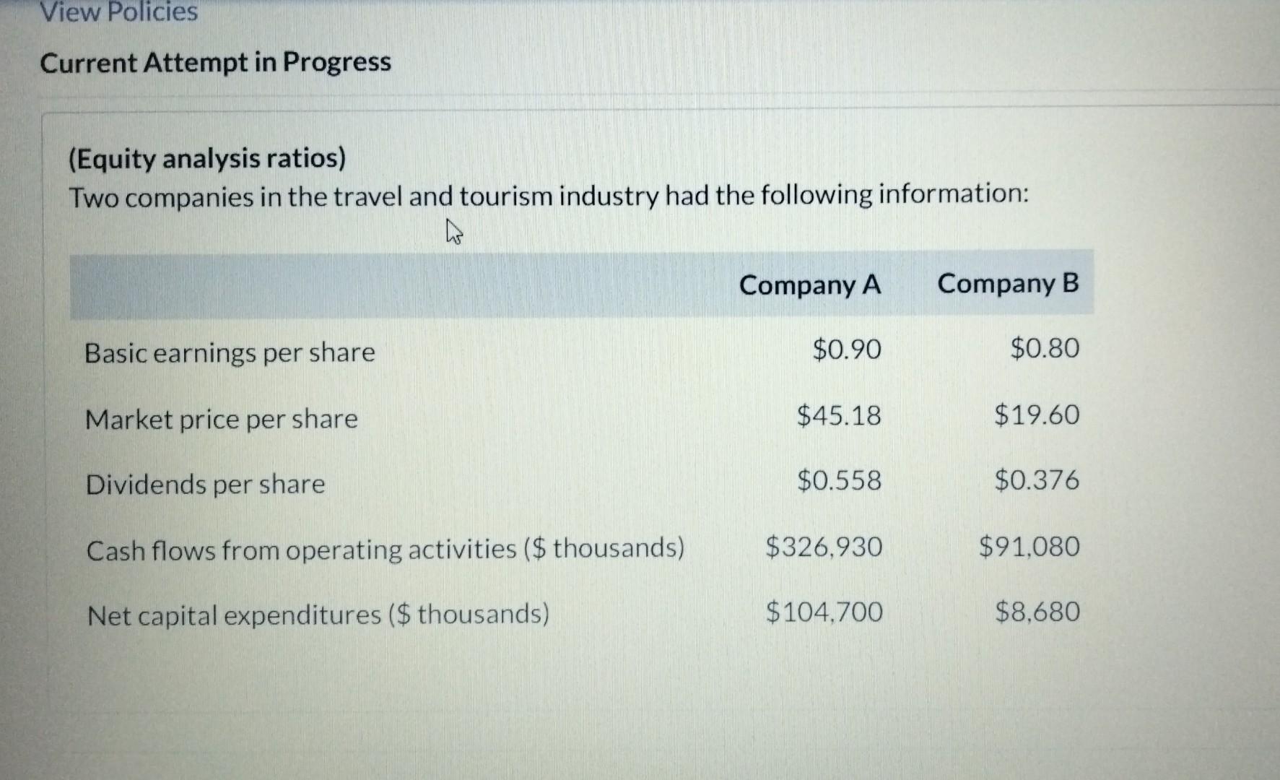1280x780 pixels.
Task: Select the Basic earnings per share row label
Action: coord(229,352)
